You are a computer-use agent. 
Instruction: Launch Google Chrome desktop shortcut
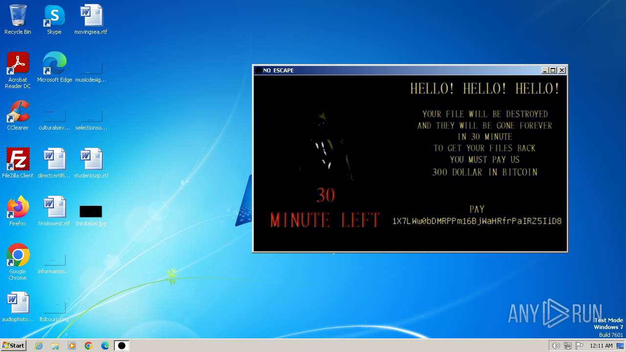tap(18, 262)
